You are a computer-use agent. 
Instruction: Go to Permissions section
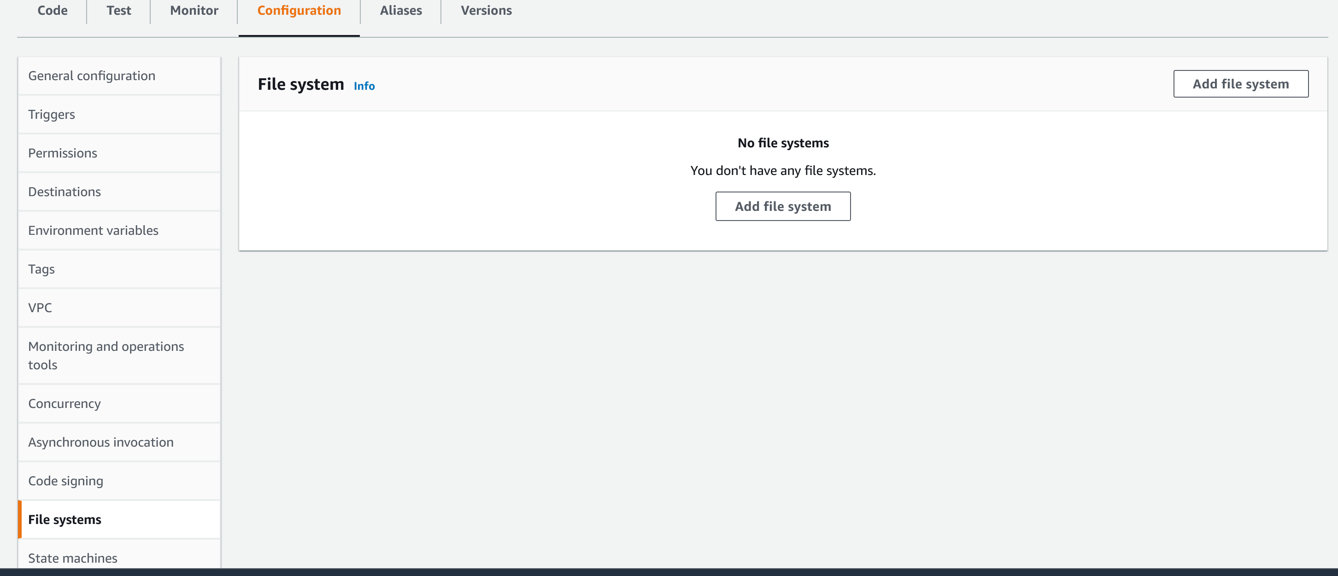click(62, 154)
